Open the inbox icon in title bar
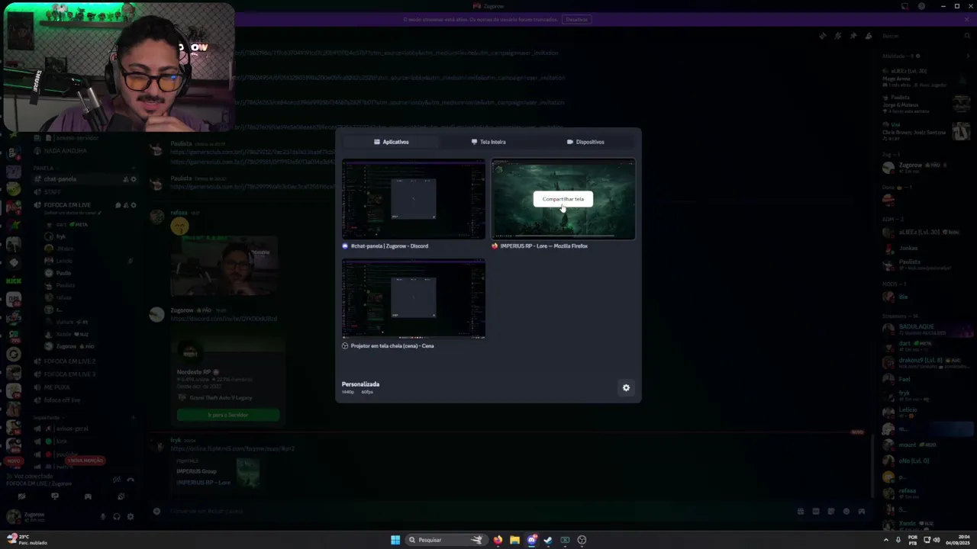 tap(905, 6)
